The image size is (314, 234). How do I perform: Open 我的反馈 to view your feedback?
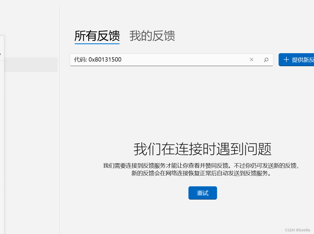coord(152,36)
